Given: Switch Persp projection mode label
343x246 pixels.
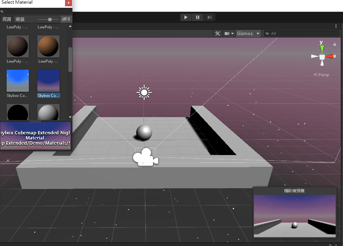Looking at the screenshot, I should 323,75.
